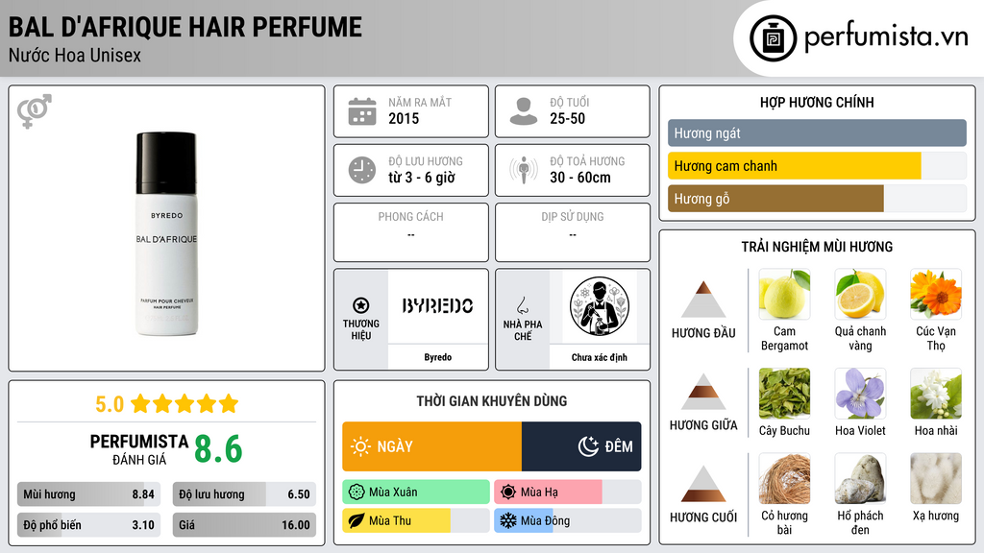984x553 pixels.
Task: Click the Mùa Đông season bar
Action: 568,520
